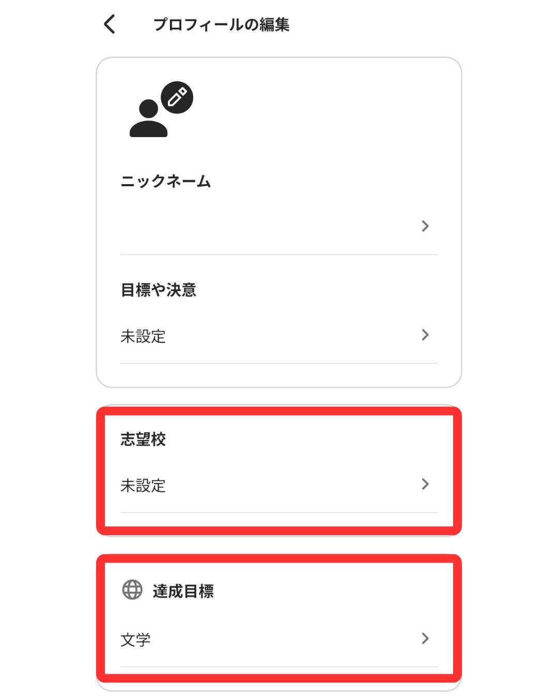
Task: Click the 志望校 heading
Action: point(143,439)
